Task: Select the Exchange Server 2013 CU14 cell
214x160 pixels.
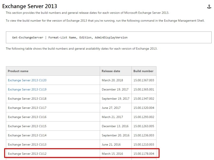Action: (x=27, y=135)
